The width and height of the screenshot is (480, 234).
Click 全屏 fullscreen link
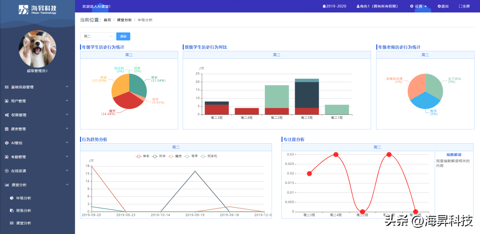pos(464,6)
